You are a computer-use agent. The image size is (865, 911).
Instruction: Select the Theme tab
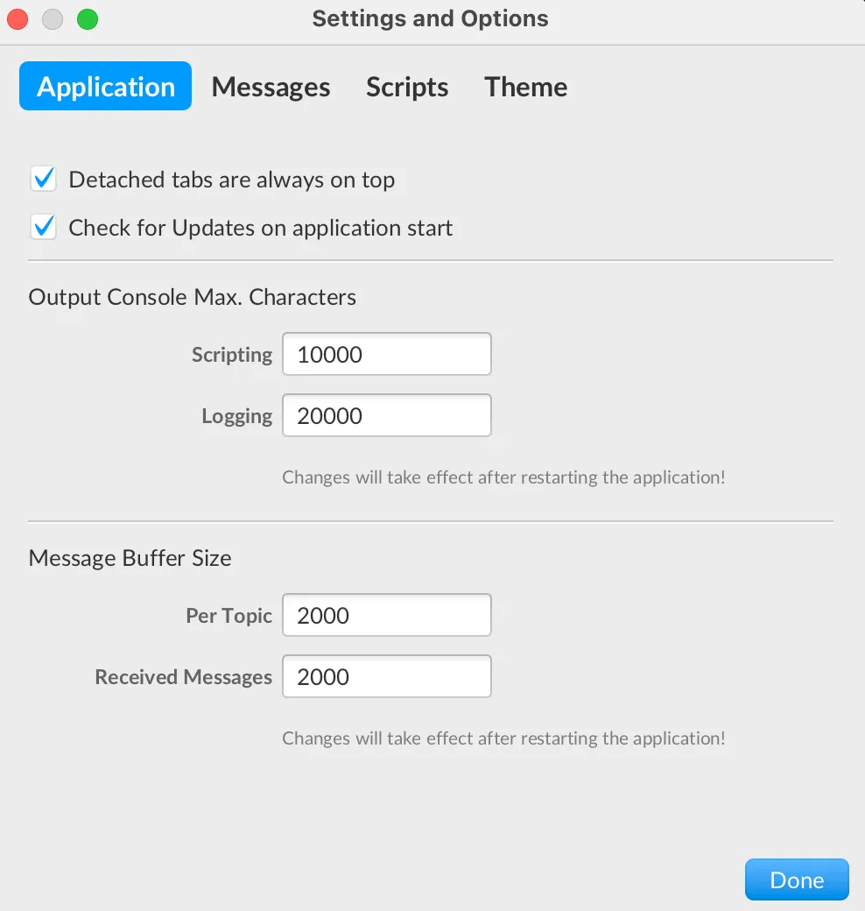[x=525, y=87]
